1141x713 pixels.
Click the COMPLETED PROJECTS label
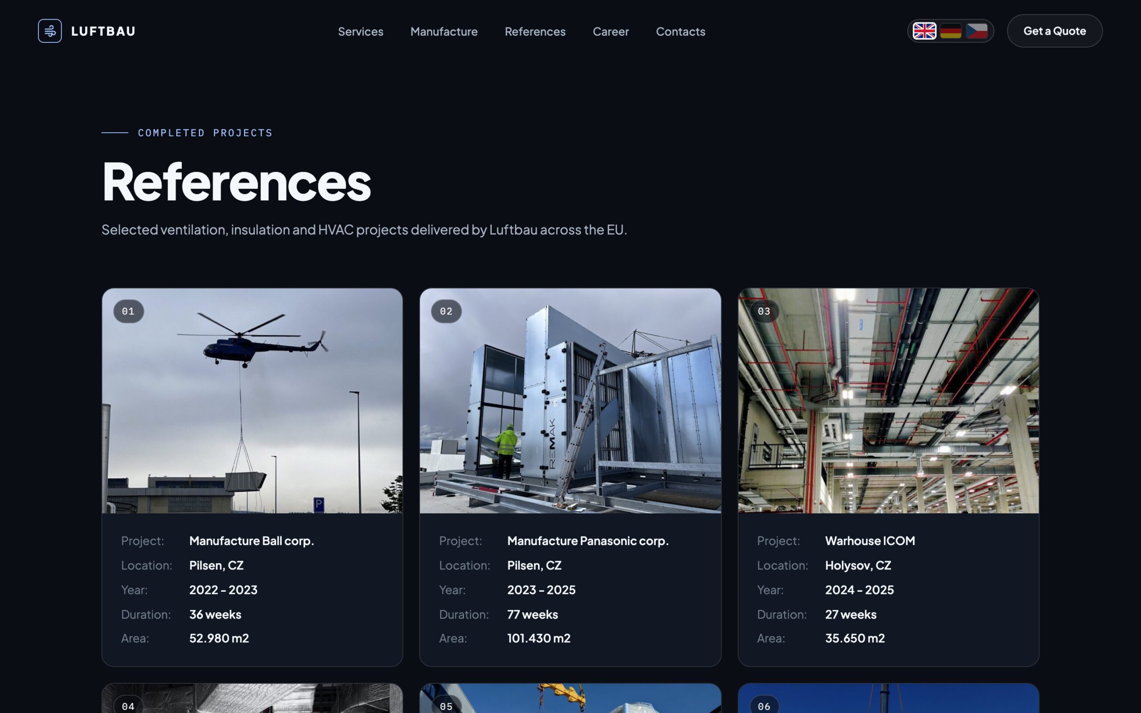205,133
